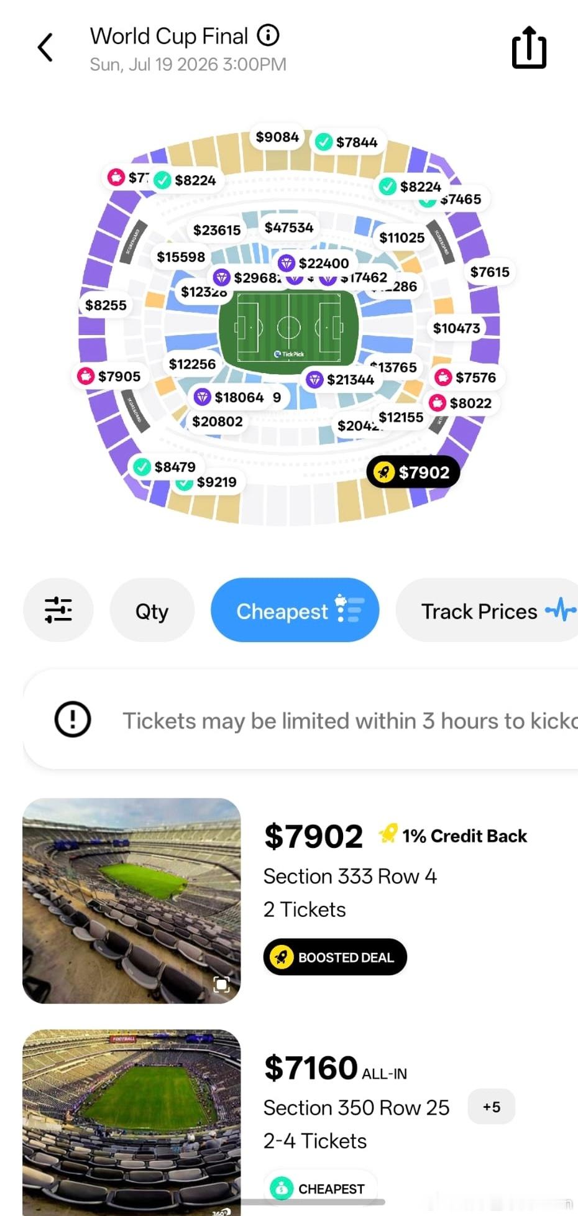The height and width of the screenshot is (1216, 578).
Task: Tap the share icon at top right
Action: pyautogui.click(x=529, y=47)
